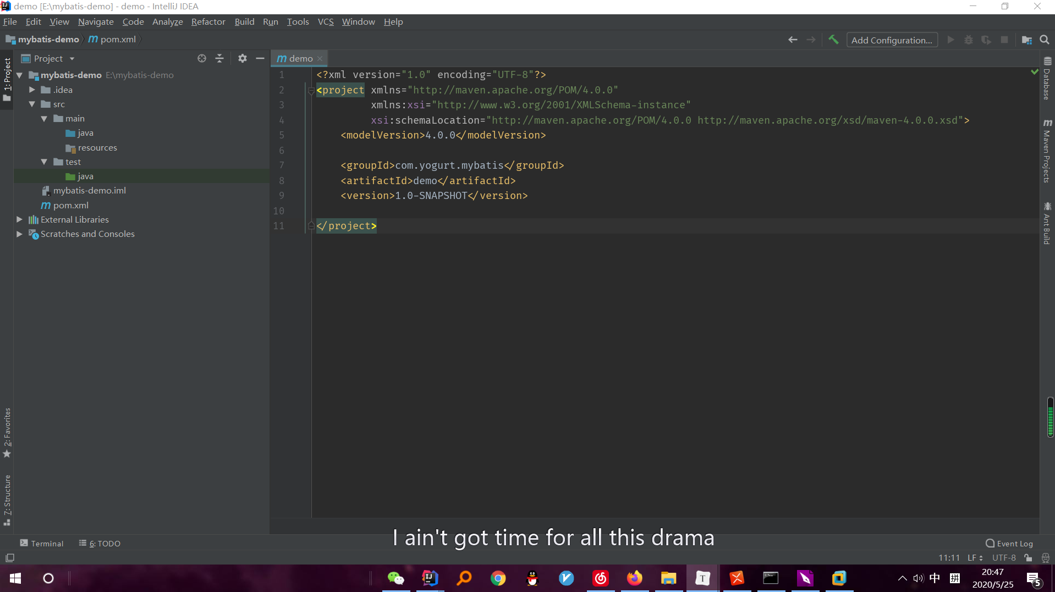
Task: Click the Run play icon
Action: [x=950, y=40]
